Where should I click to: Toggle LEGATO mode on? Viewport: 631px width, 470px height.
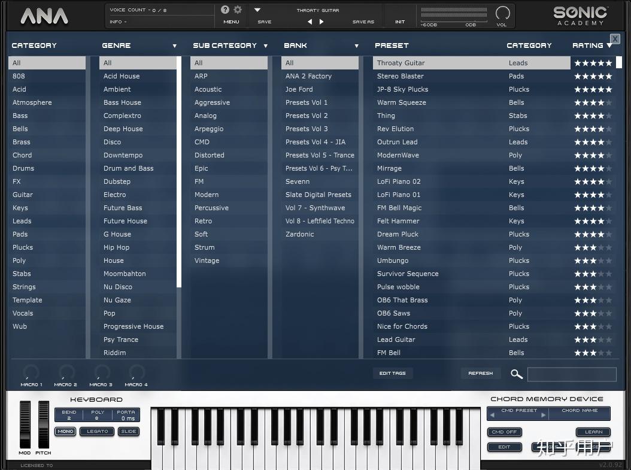pos(98,431)
